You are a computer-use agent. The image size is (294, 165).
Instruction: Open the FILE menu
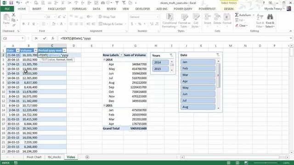pyautogui.click(x=7, y=9)
